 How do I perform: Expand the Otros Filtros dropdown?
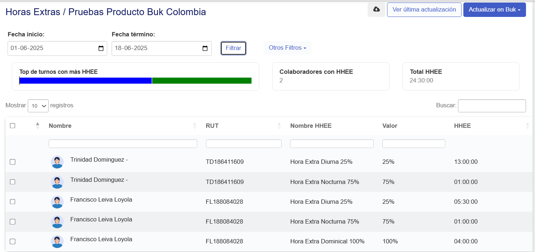[287, 48]
